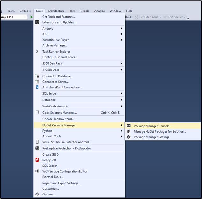The image size is (202, 199).
Task: Expand the Data Lake submenu arrow
Action: (x=122, y=100)
